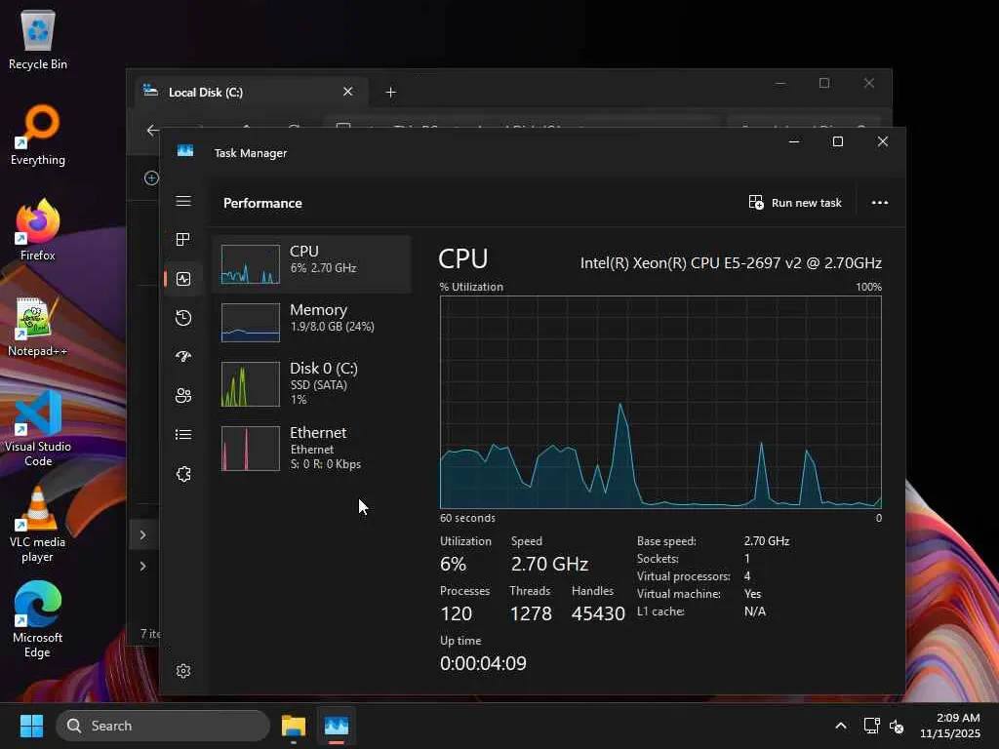Image resolution: width=999 pixels, height=749 pixels.
Task: Click Run new task button
Action: (795, 203)
